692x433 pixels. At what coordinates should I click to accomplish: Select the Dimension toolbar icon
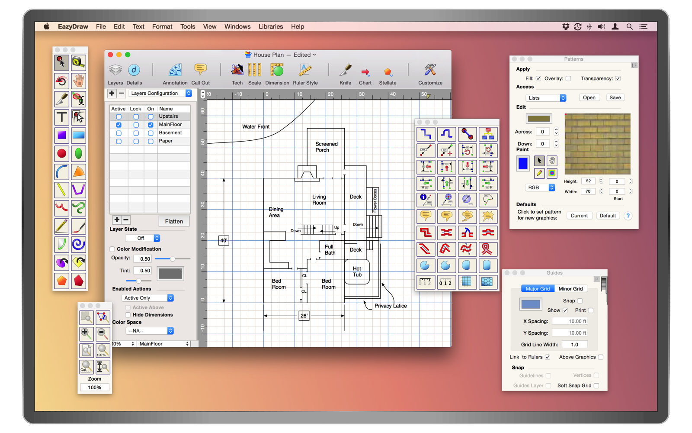[x=277, y=74]
